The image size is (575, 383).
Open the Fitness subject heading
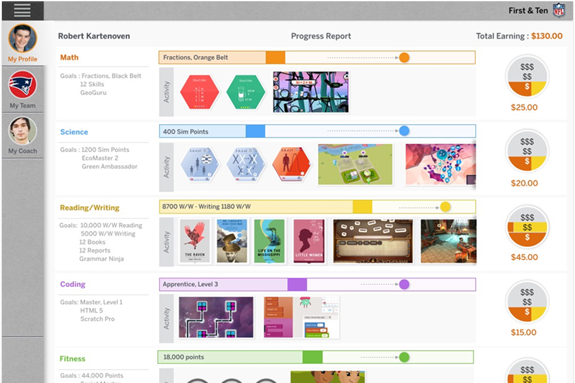click(x=73, y=359)
